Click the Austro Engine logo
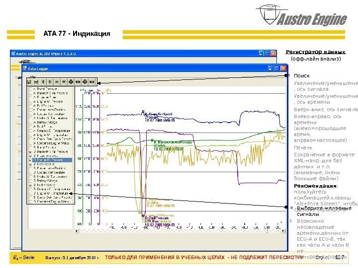 pos(301,15)
